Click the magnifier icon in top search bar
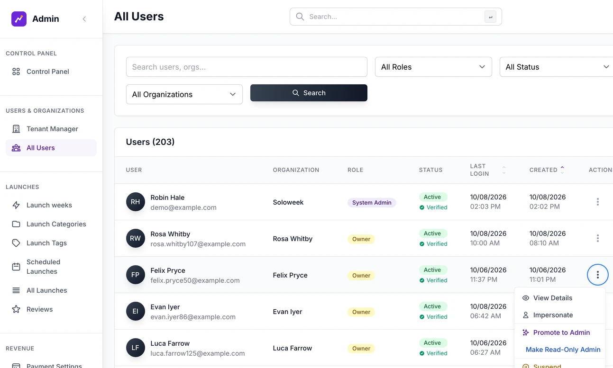The image size is (613, 368). click(300, 17)
